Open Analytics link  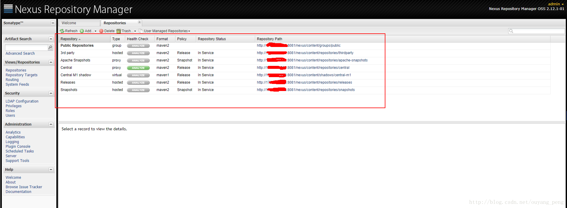tap(13, 132)
